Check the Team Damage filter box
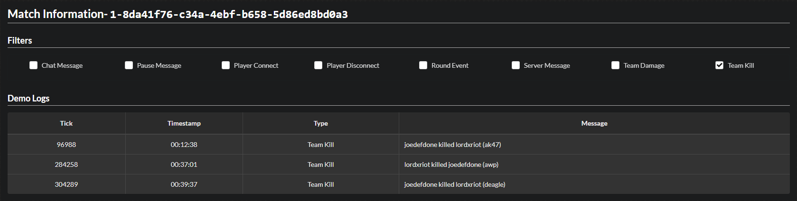Viewport: 797px width, 201px height. pos(616,65)
